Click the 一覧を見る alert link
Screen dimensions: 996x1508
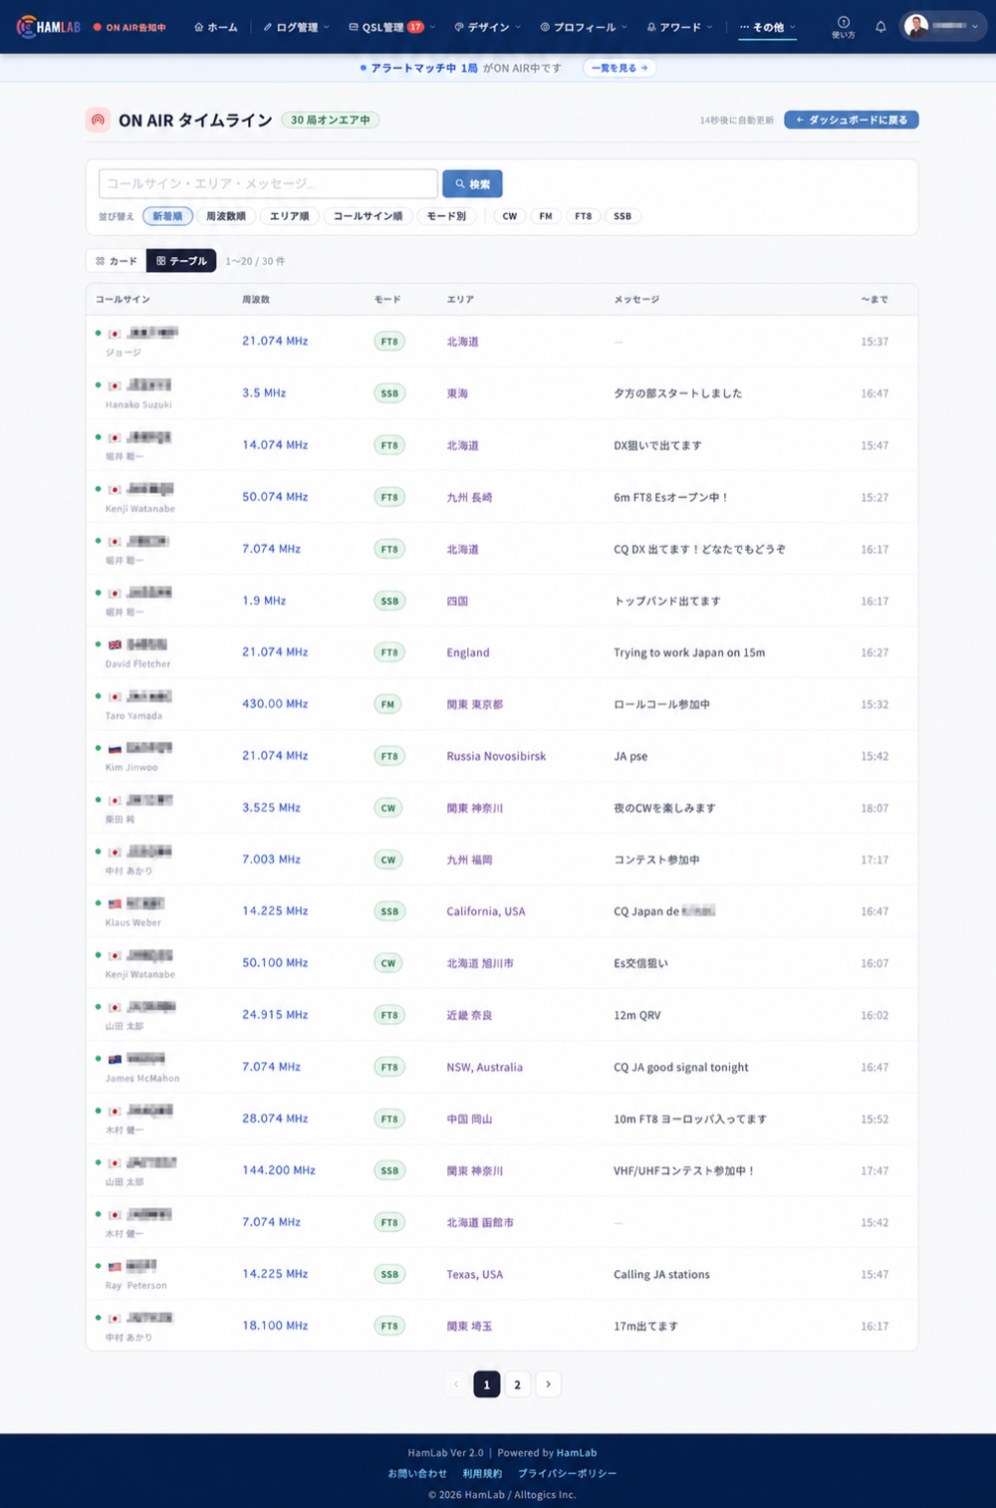[x=620, y=68]
